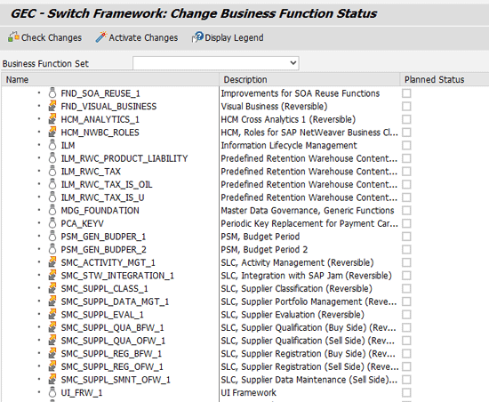Click the Activate Changes wand icon

[101, 37]
